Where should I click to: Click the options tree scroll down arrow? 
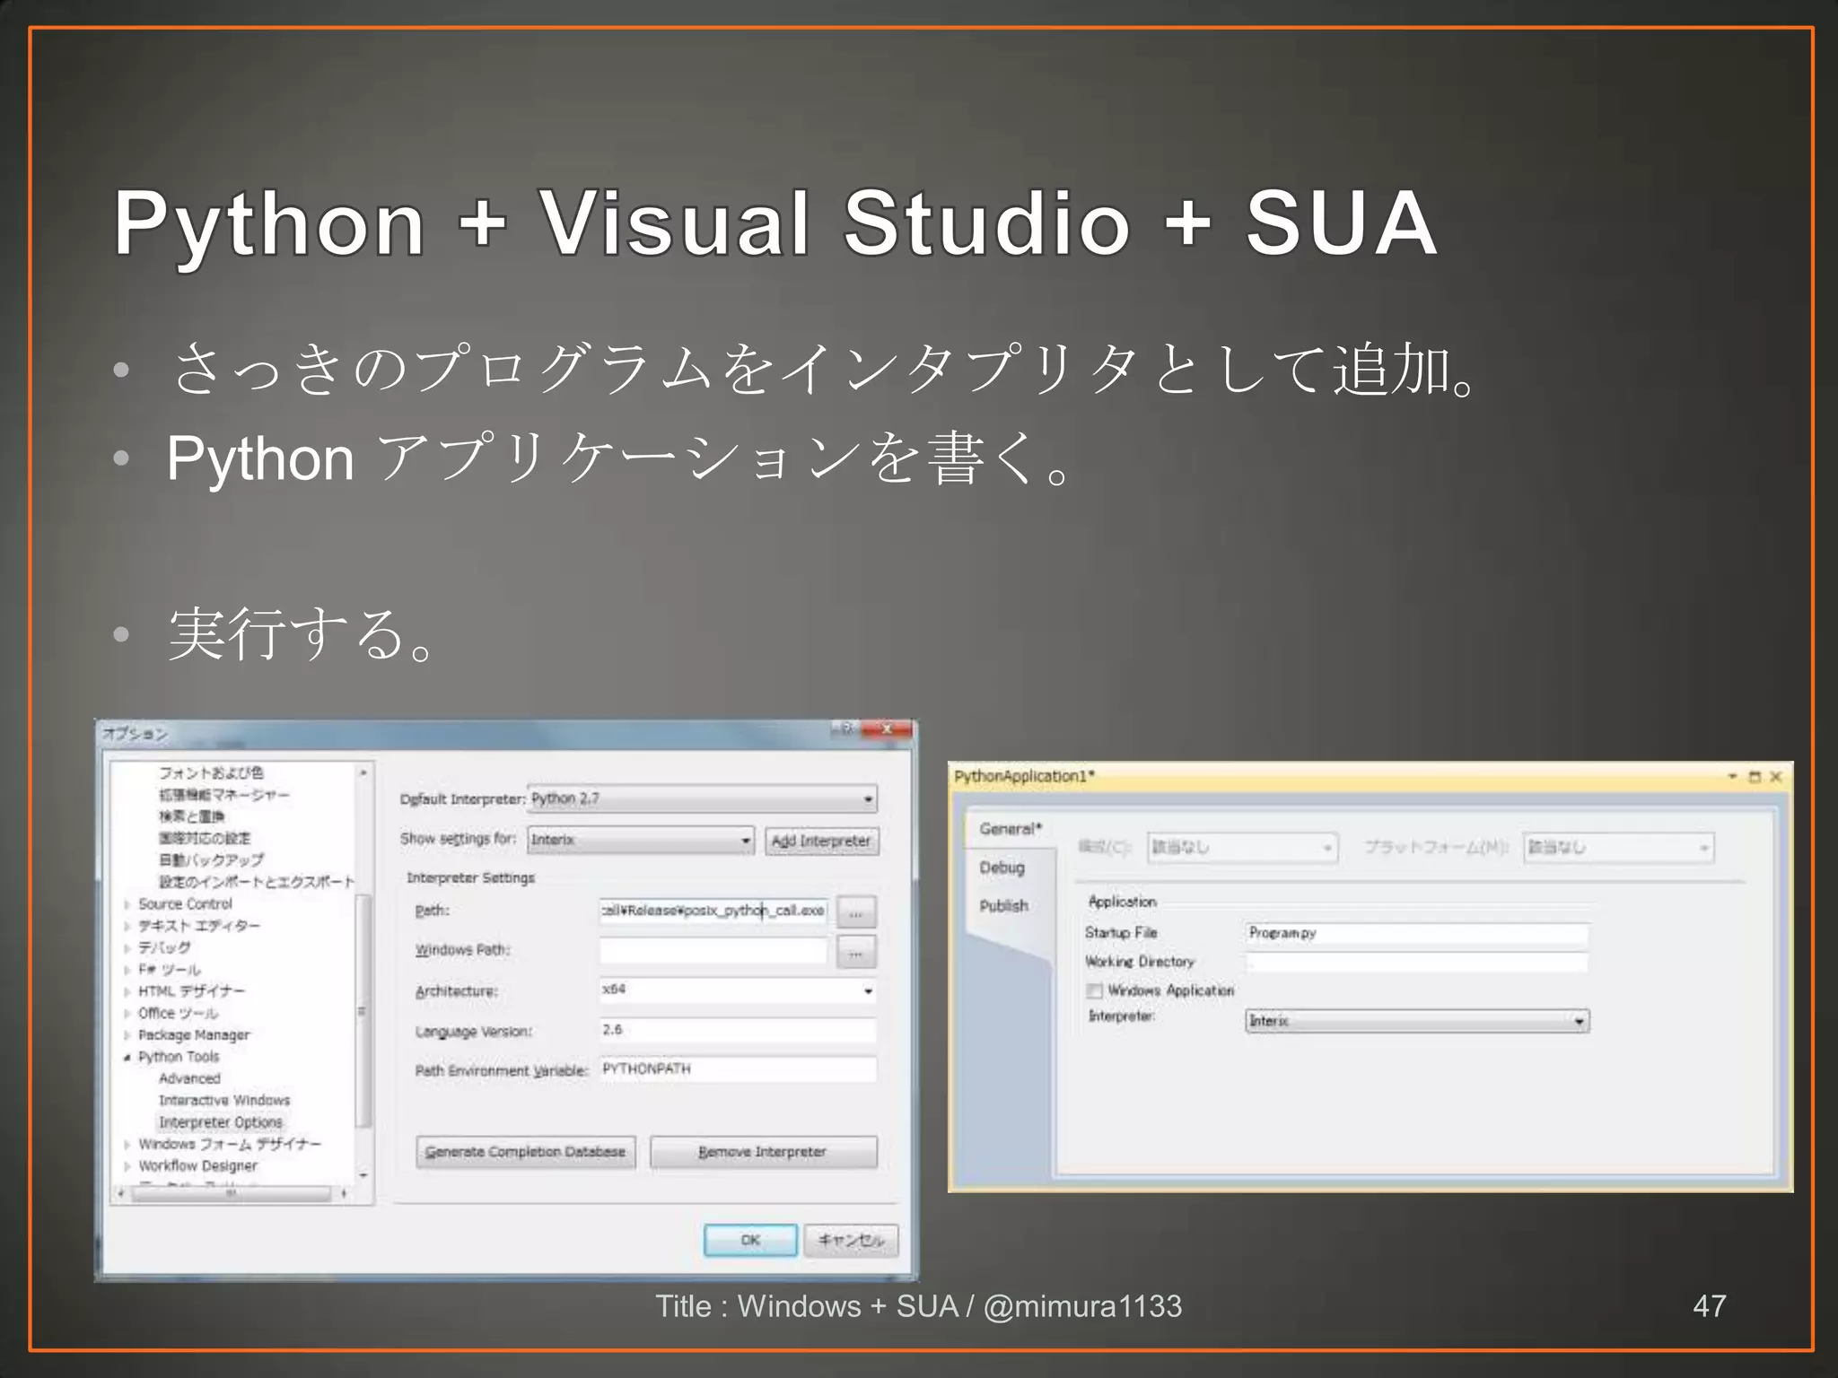pyautogui.click(x=363, y=1174)
